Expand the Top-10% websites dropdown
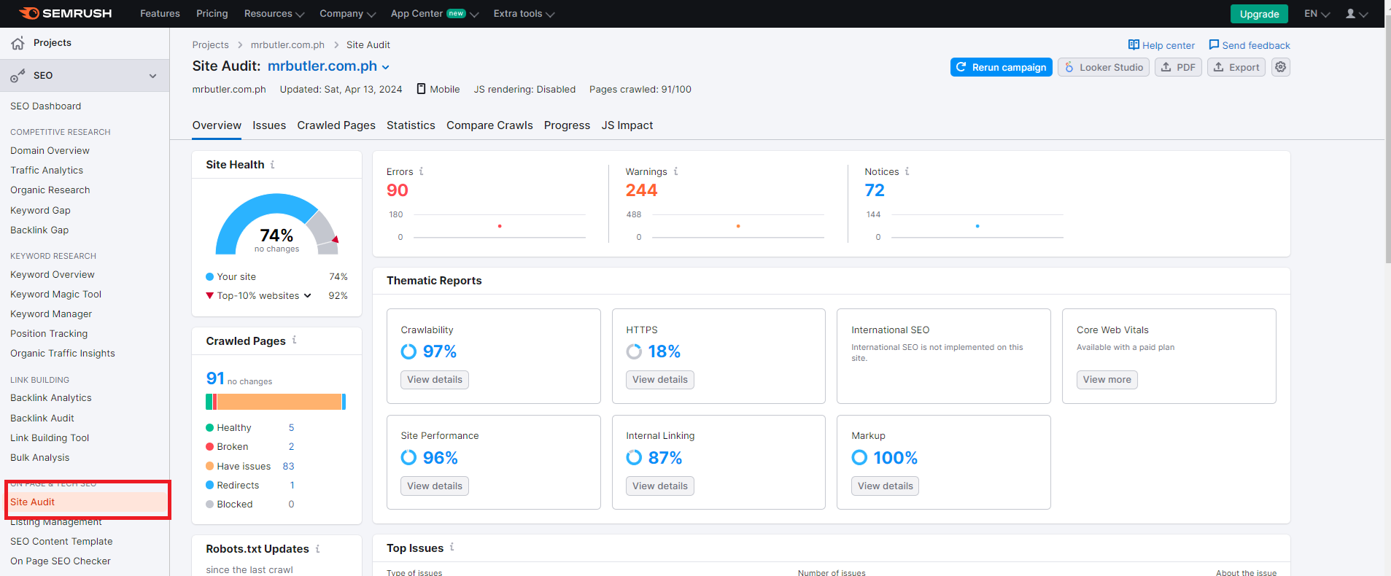The image size is (1391, 576). click(308, 295)
